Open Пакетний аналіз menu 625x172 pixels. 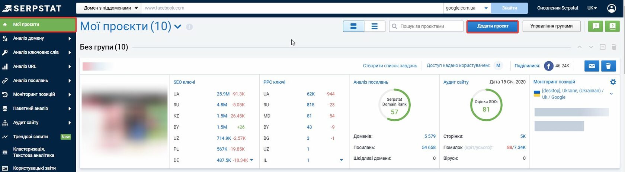click(38, 108)
